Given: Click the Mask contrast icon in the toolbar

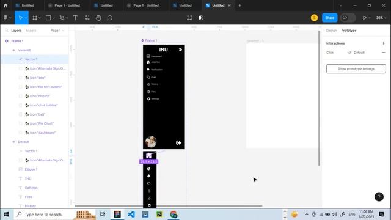Looking at the screenshot, I should click(x=201, y=18).
